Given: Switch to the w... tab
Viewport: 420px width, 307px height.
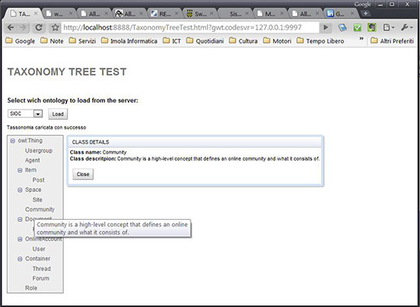Looking at the screenshot, I should (58, 14).
